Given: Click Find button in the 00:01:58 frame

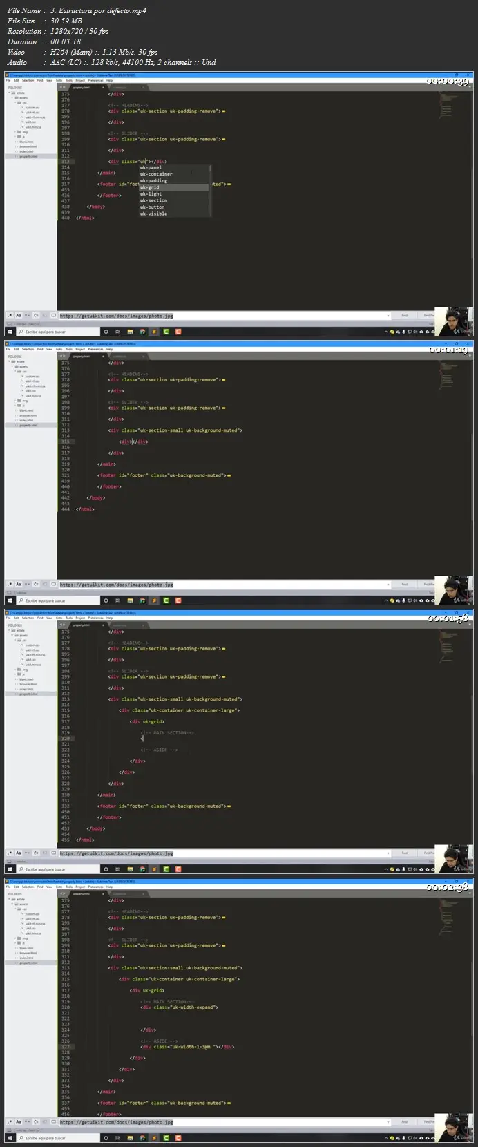Looking at the screenshot, I should (x=405, y=853).
